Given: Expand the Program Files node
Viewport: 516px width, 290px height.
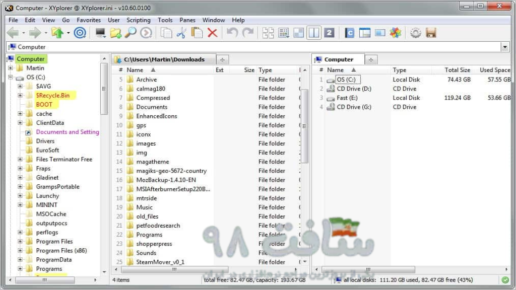Looking at the screenshot, I should pyautogui.click(x=20, y=241).
